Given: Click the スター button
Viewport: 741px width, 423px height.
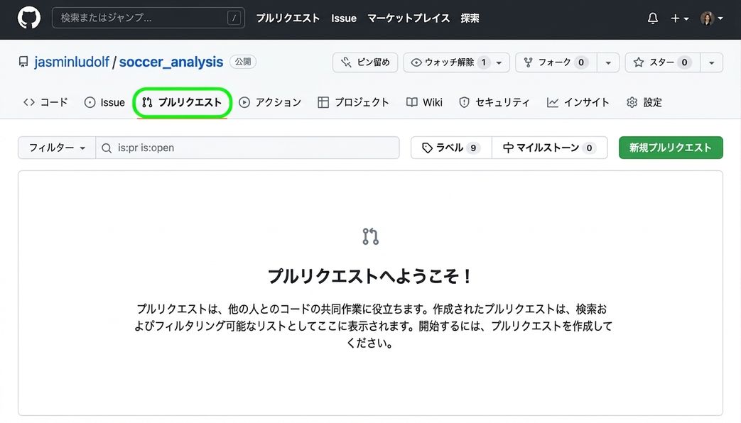Looking at the screenshot, I should tap(663, 62).
